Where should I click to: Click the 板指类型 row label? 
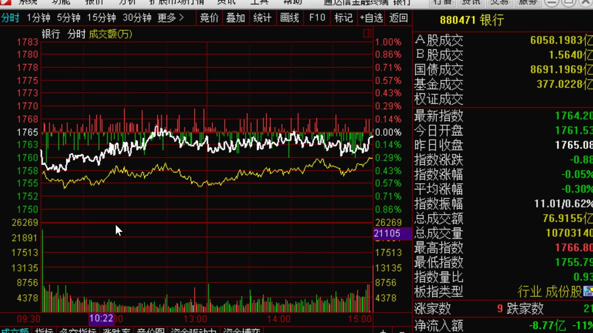[439, 291]
